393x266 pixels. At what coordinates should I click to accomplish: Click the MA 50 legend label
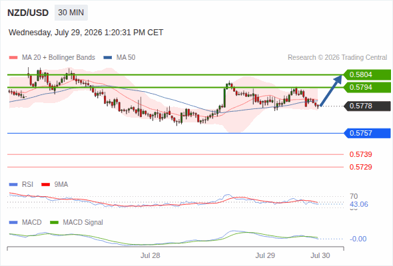tap(126, 58)
